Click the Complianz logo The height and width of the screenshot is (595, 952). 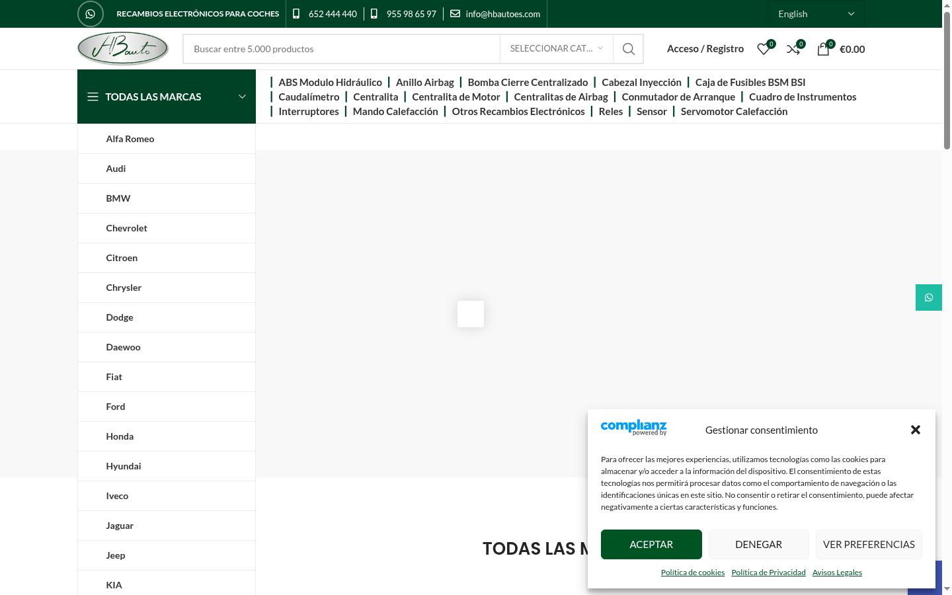click(x=633, y=428)
